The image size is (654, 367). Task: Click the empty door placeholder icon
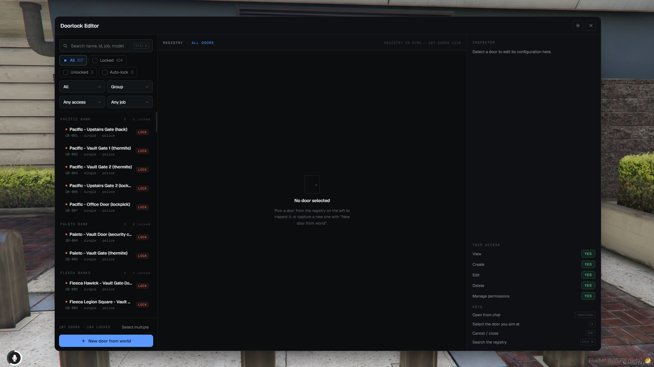click(x=312, y=184)
